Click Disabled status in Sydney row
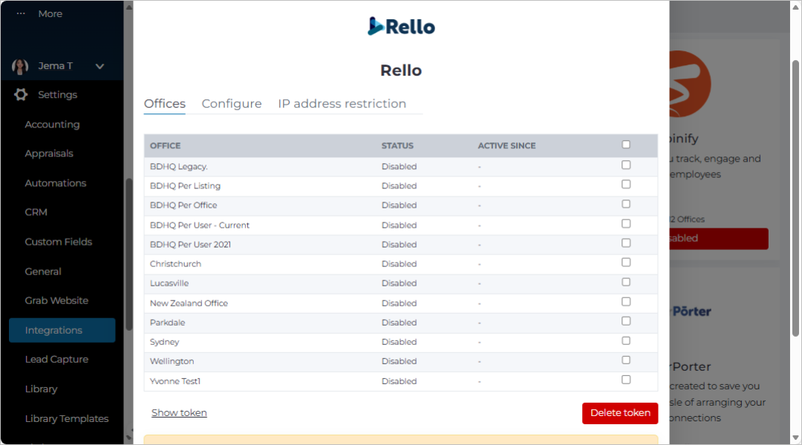802x445 pixels. click(x=399, y=342)
